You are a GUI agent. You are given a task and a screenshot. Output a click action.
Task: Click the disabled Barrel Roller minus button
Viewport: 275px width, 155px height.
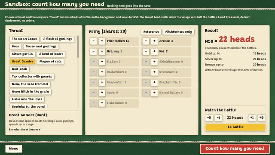[146, 93]
